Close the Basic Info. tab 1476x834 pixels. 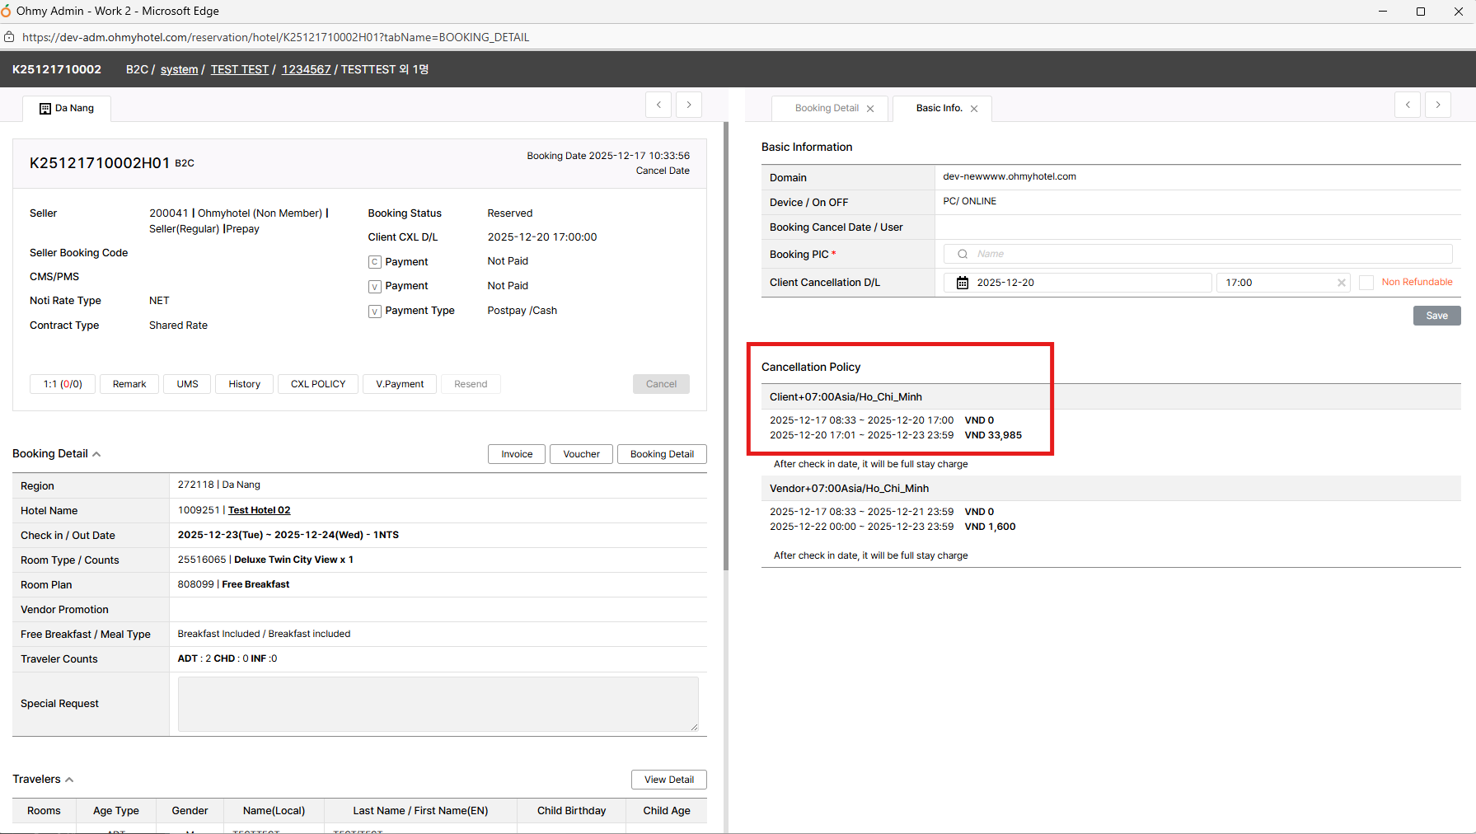coord(974,109)
